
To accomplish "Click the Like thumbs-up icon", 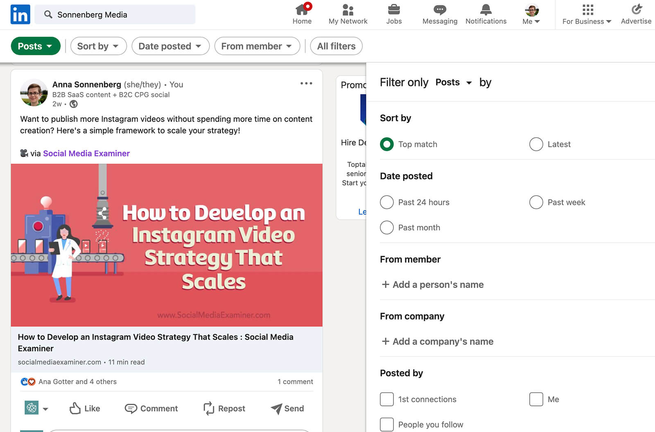I will 75,408.
